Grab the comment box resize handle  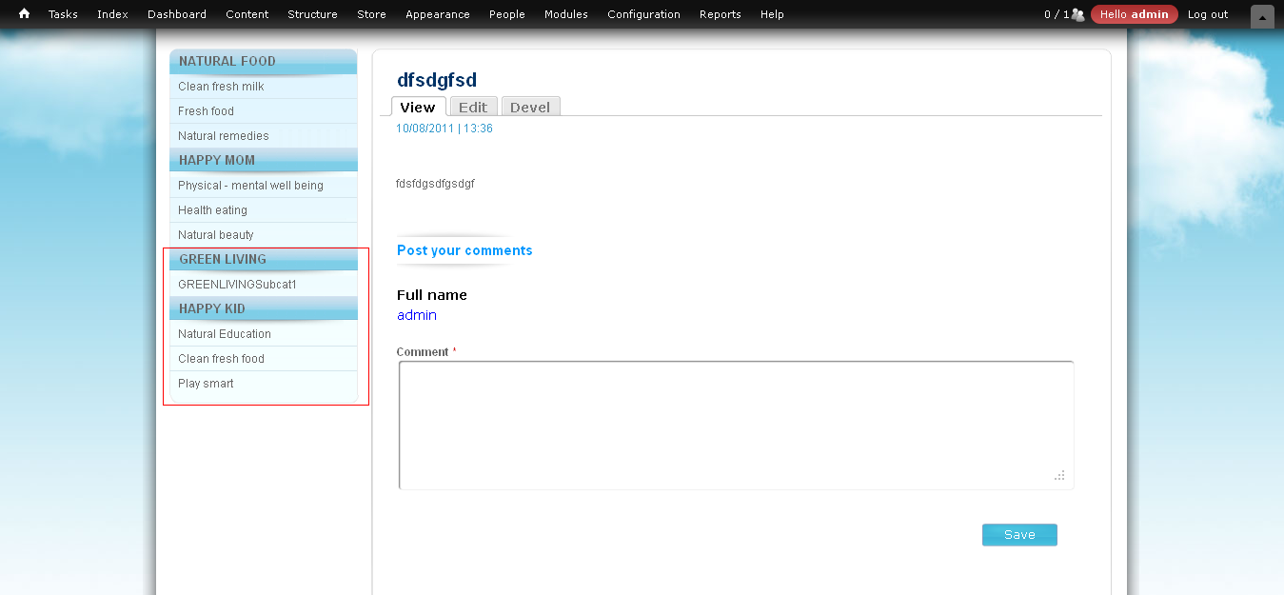click(1059, 475)
